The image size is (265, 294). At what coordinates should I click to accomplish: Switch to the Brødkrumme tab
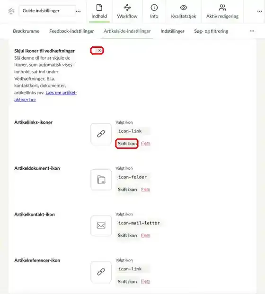pos(26,31)
